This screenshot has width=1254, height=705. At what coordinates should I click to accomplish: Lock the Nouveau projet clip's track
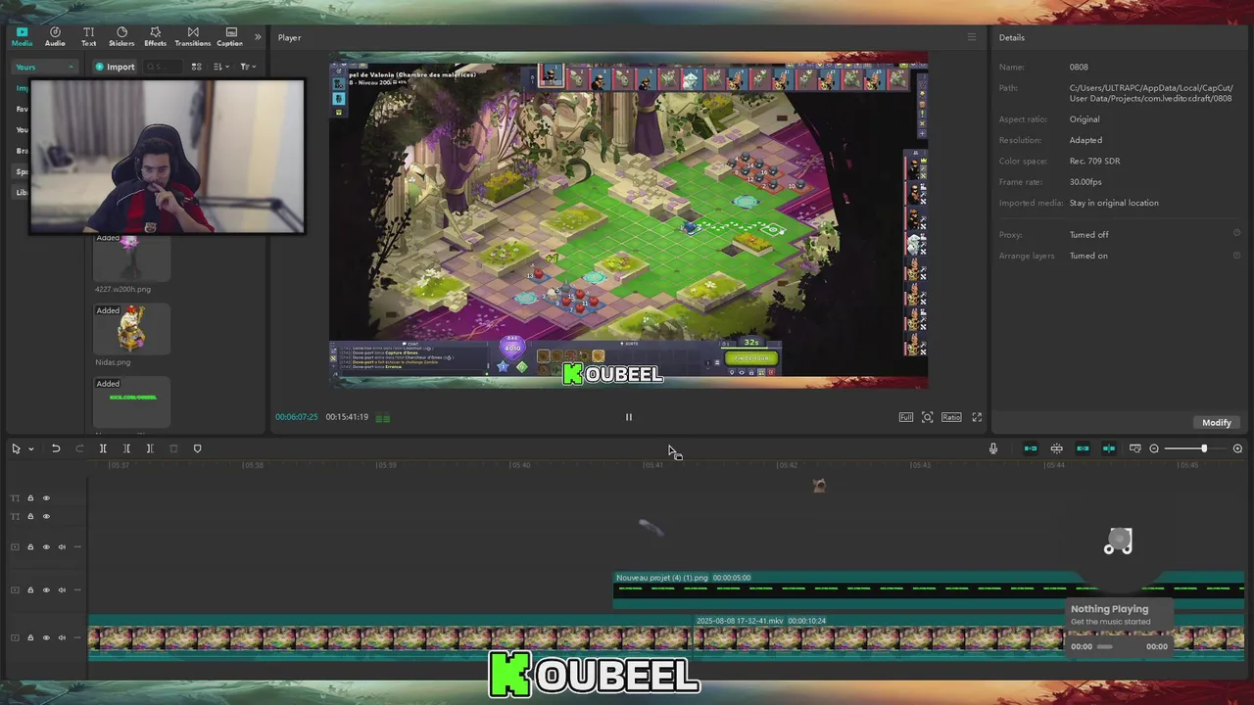(30, 590)
